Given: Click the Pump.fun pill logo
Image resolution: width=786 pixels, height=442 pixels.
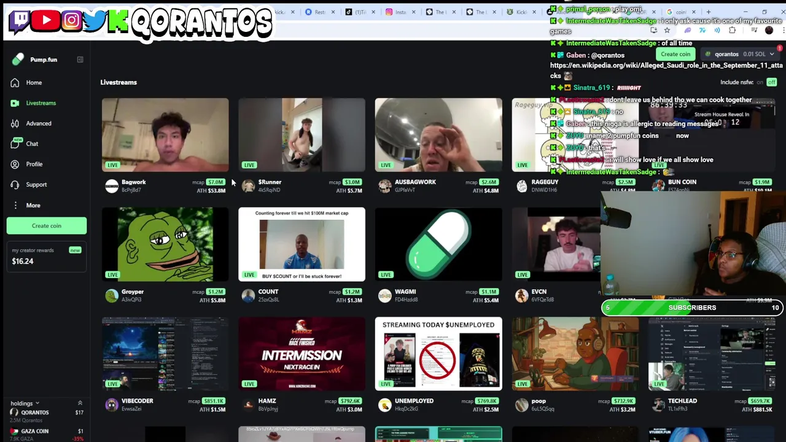Looking at the screenshot, I should pos(18,60).
